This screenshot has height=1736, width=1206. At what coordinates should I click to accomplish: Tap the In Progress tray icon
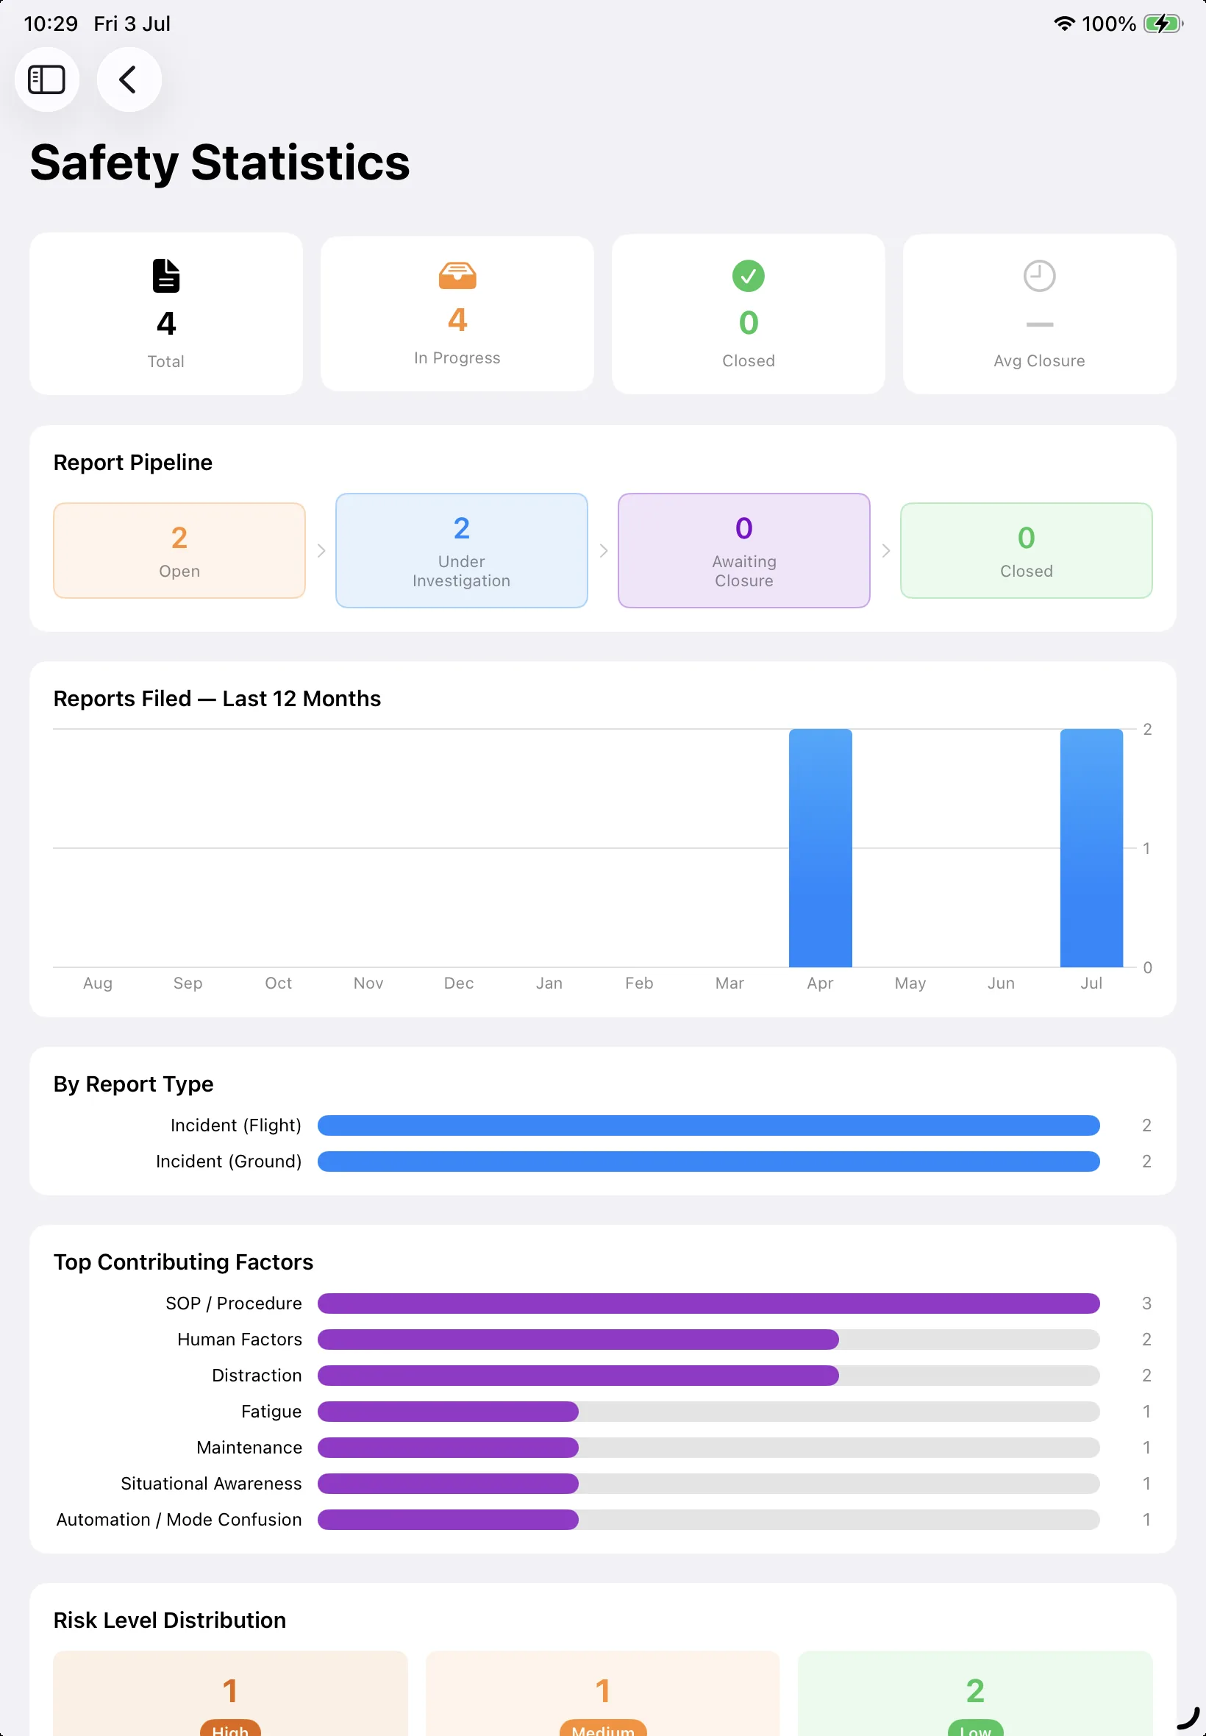click(457, 276)
